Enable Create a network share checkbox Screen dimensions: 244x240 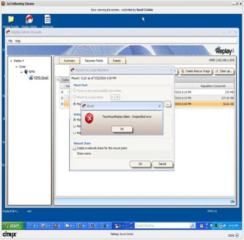click(x=75, y=148)
